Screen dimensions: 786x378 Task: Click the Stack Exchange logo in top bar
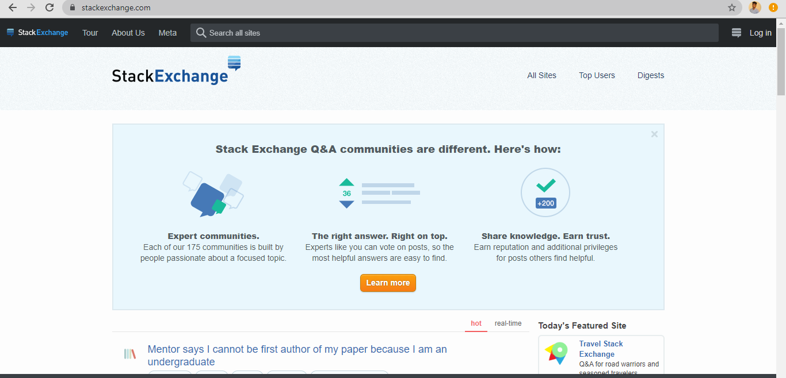point(37,33)
